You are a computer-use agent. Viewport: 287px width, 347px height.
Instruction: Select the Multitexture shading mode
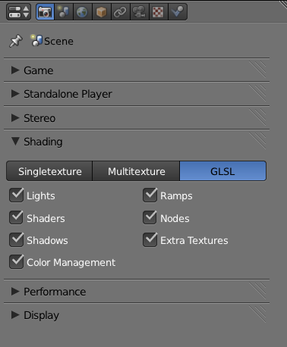coord(136,171)
